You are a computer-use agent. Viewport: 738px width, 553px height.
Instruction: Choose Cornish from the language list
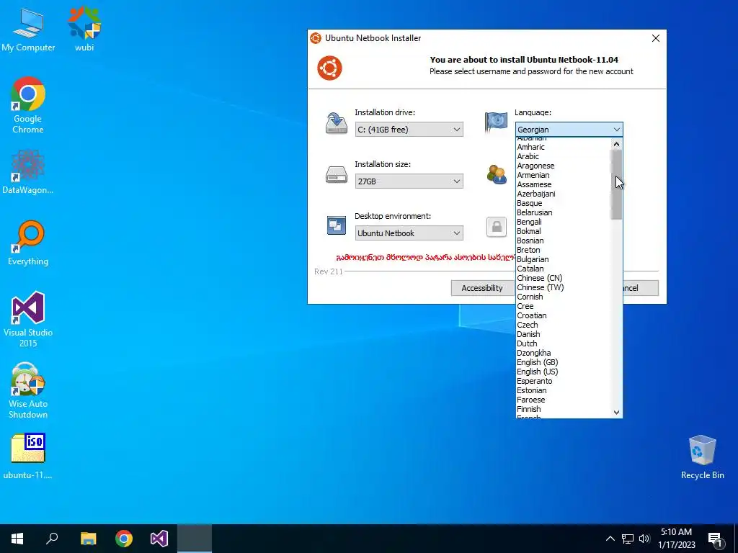563,297
